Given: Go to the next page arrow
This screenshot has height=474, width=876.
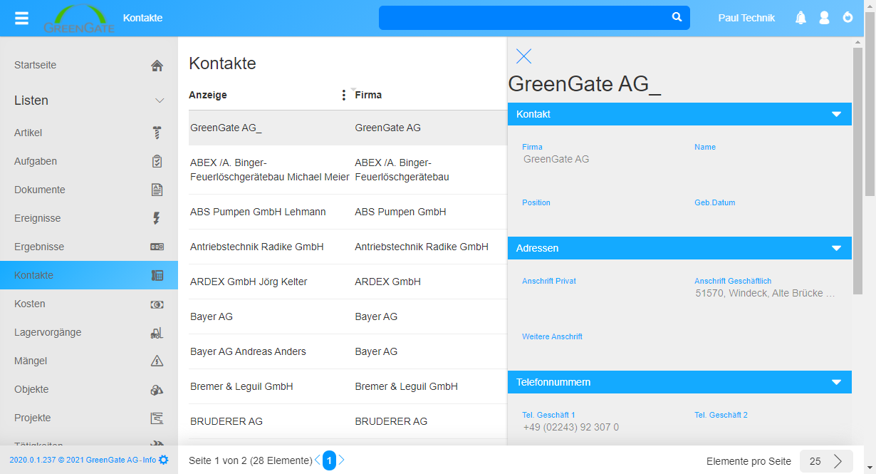Looking at the screenshot, I should click(341, 460).
